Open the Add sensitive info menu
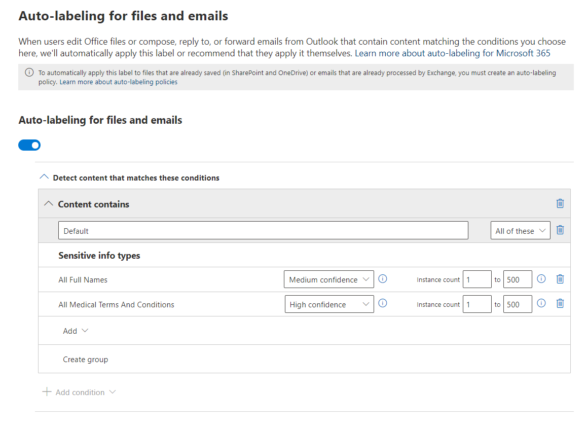The height and width of the screenshot is (425, 587). click(x=76, y=331)
